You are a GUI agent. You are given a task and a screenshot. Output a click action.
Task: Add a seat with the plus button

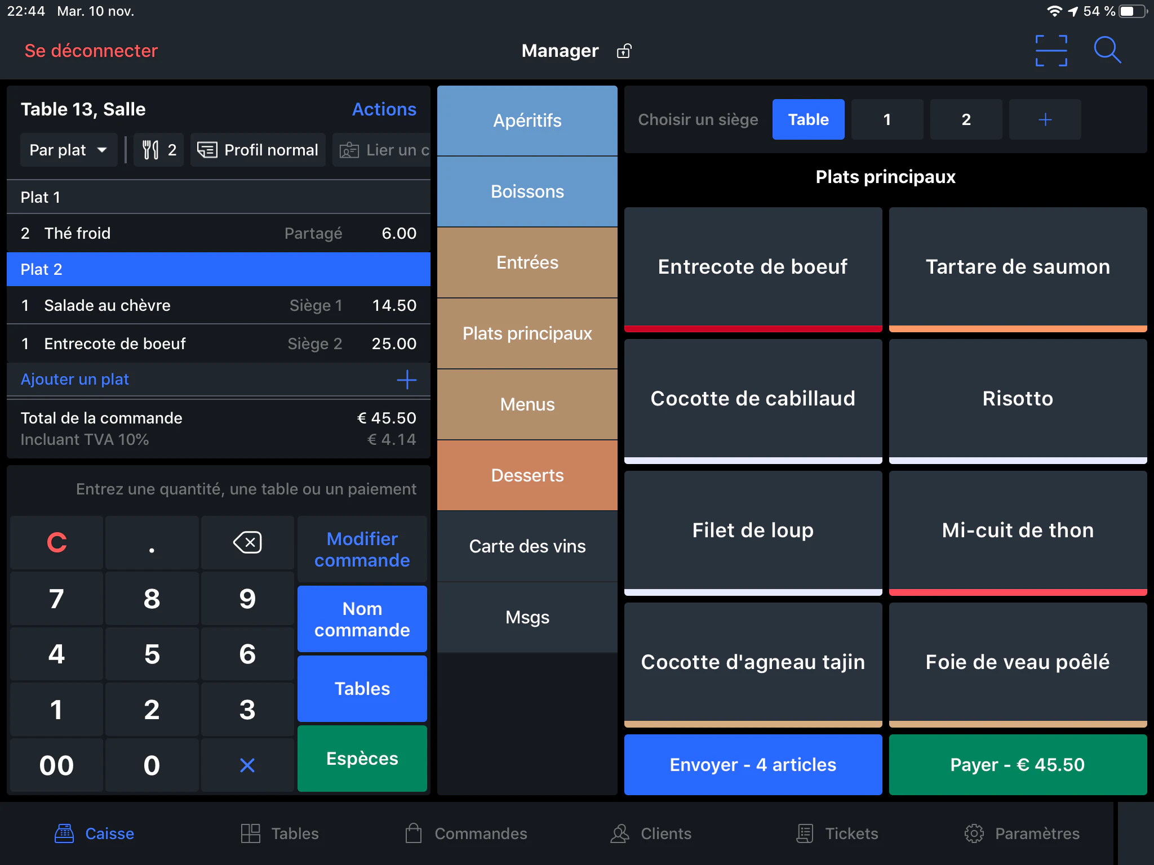[1045, 119]
